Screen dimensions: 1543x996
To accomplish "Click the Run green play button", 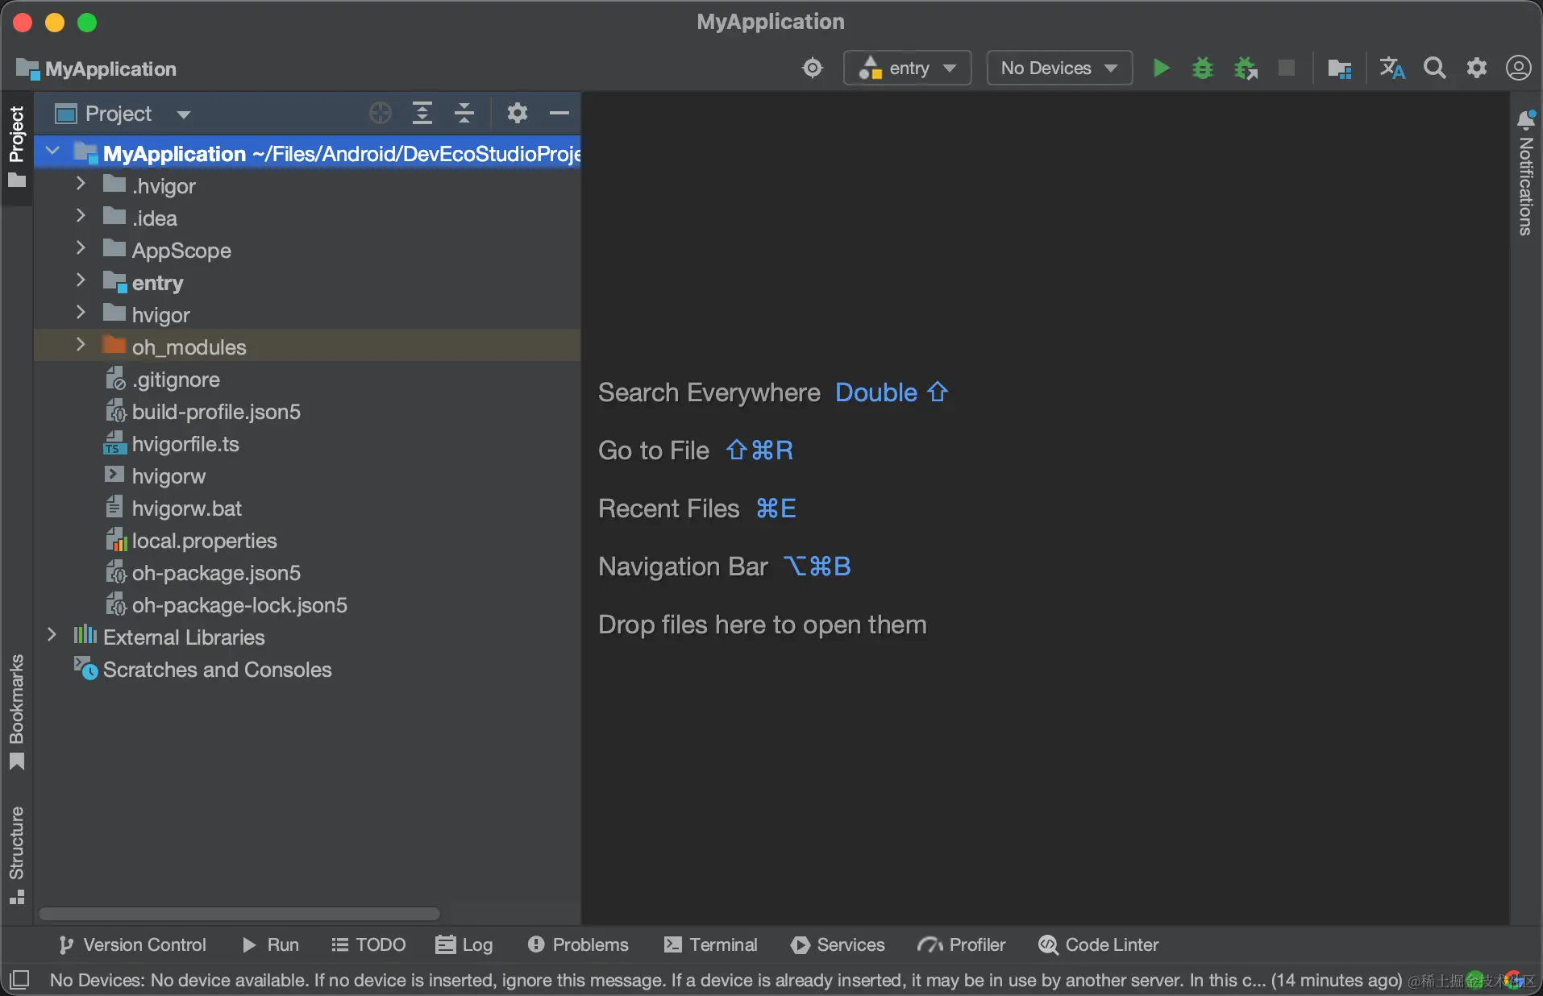I will point(1161,68).
